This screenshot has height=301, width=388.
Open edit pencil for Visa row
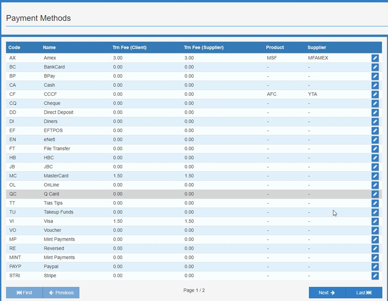[375, 221]
